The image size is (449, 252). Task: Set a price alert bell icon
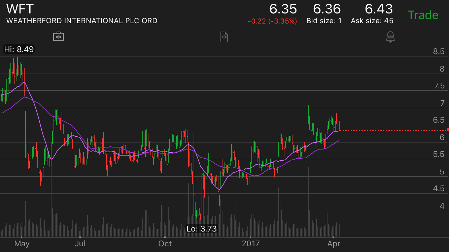[x=390, y=37]
